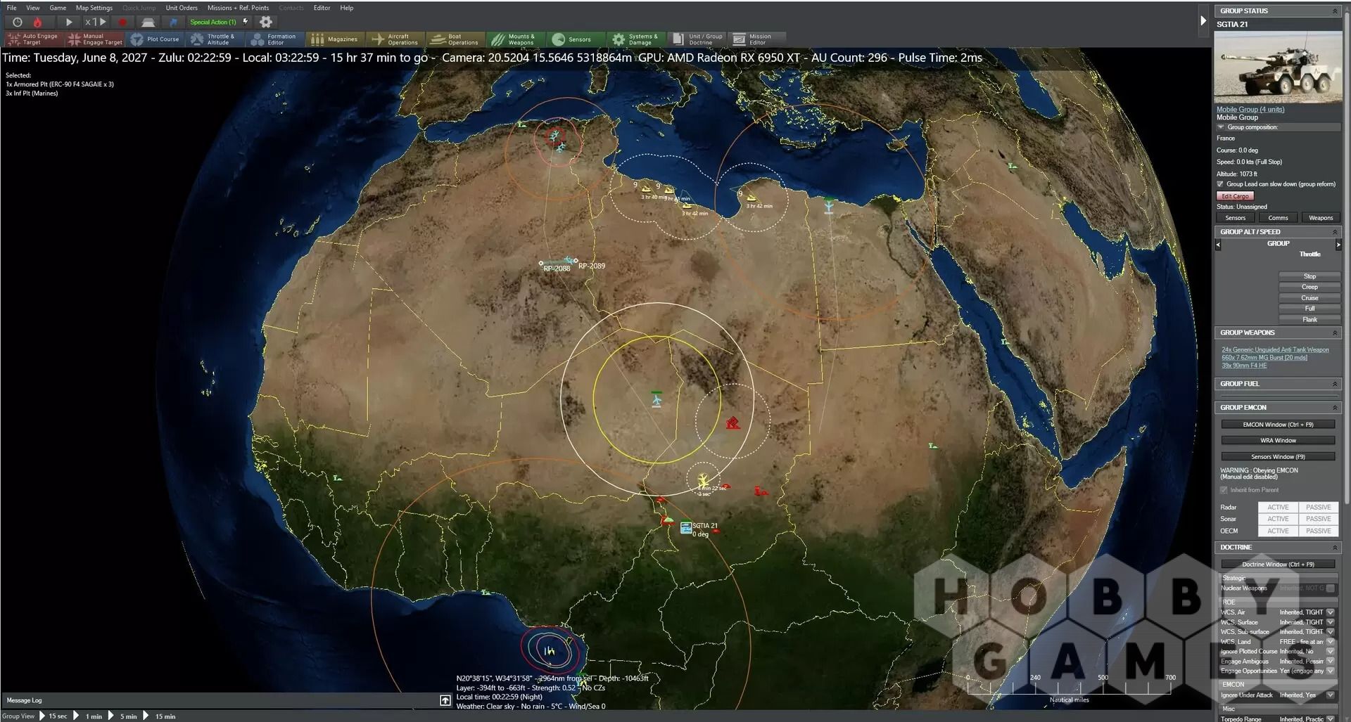Click the red flame icon in the toolbar
The height and width of the screenshot is (722, 1351).
38,22
